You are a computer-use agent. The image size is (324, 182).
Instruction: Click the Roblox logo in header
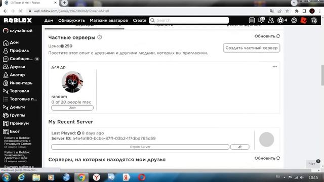(x=18, y=20)
